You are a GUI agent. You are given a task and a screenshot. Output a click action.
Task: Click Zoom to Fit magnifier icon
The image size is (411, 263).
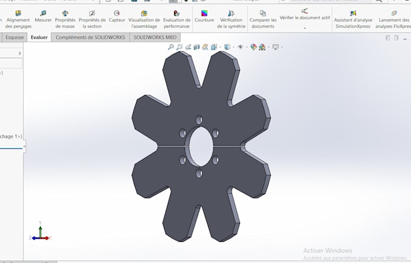coord(170,47)
